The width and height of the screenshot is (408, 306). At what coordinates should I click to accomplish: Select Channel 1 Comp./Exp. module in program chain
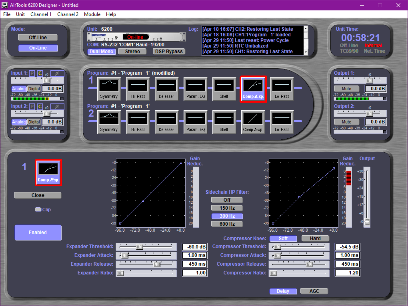[x=253, y=89]
